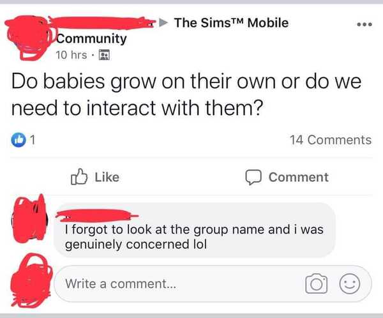Screen dimensions: 383x318
Task: Click the blue thumbs-up reaction icon
Action: [x=19, y=140]
